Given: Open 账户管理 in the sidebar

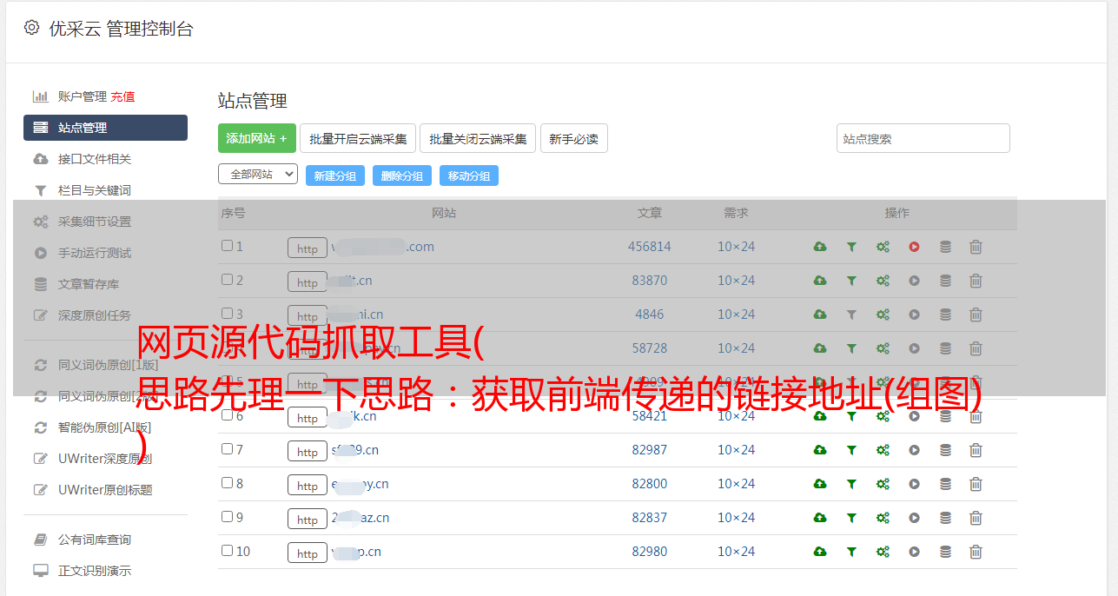Looking at the screenshot, I should (82, 96).
